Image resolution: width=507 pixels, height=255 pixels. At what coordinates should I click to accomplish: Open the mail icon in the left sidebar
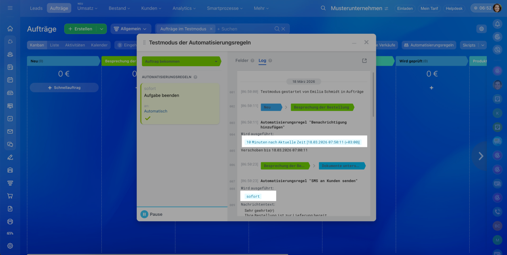10,131
